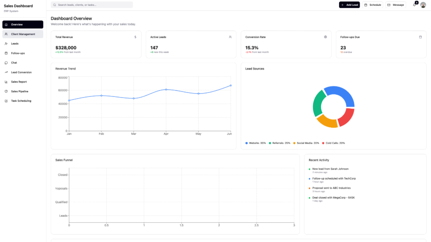Select the "Social Media: 20%" legend label
431x242 pixels.
(x=308, y=143)
